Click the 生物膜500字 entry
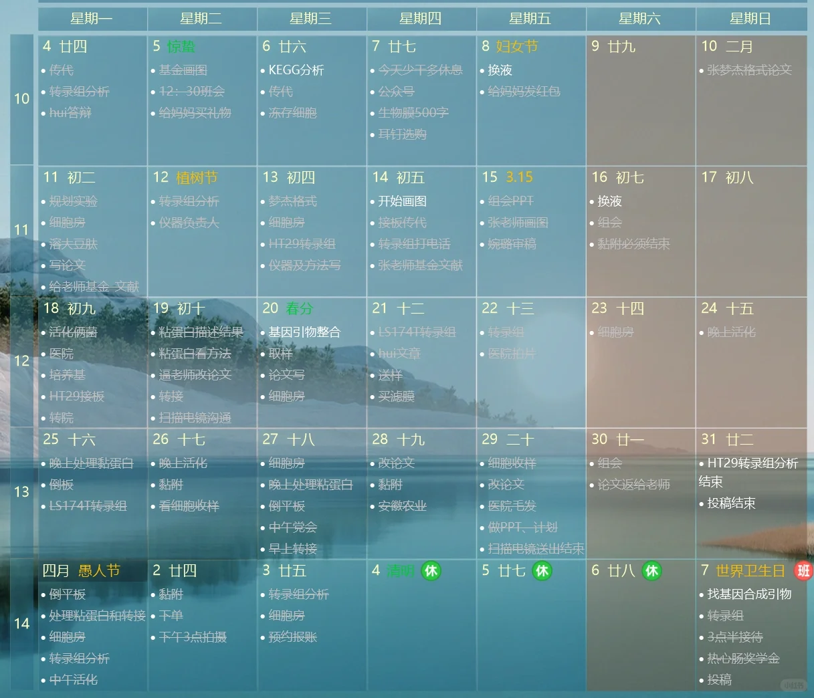Screen dimensions: 814x698 coord(413,113)
